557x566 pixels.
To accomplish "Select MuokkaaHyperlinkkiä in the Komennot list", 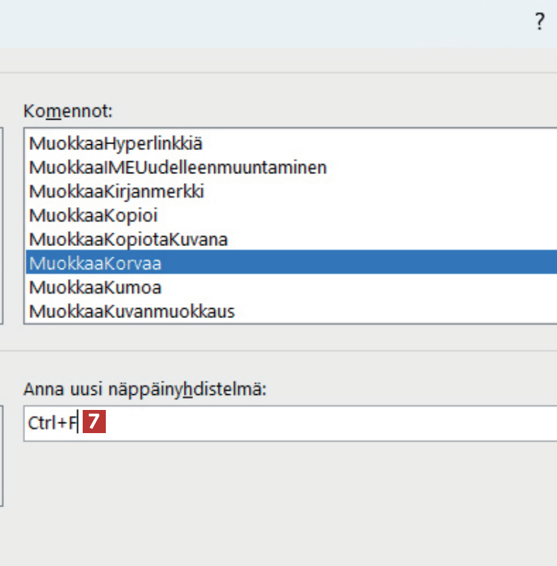I will (116, 143).
